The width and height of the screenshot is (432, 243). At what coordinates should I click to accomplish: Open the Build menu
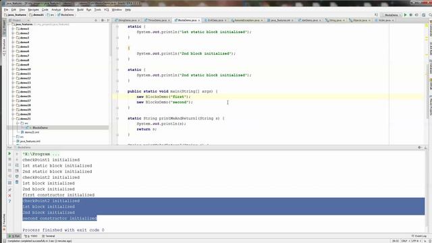(x=80, y=9)
